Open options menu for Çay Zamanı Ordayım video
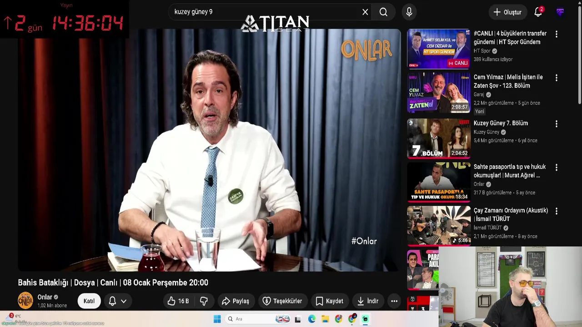 pyautogui.click(x=556, y=211)
